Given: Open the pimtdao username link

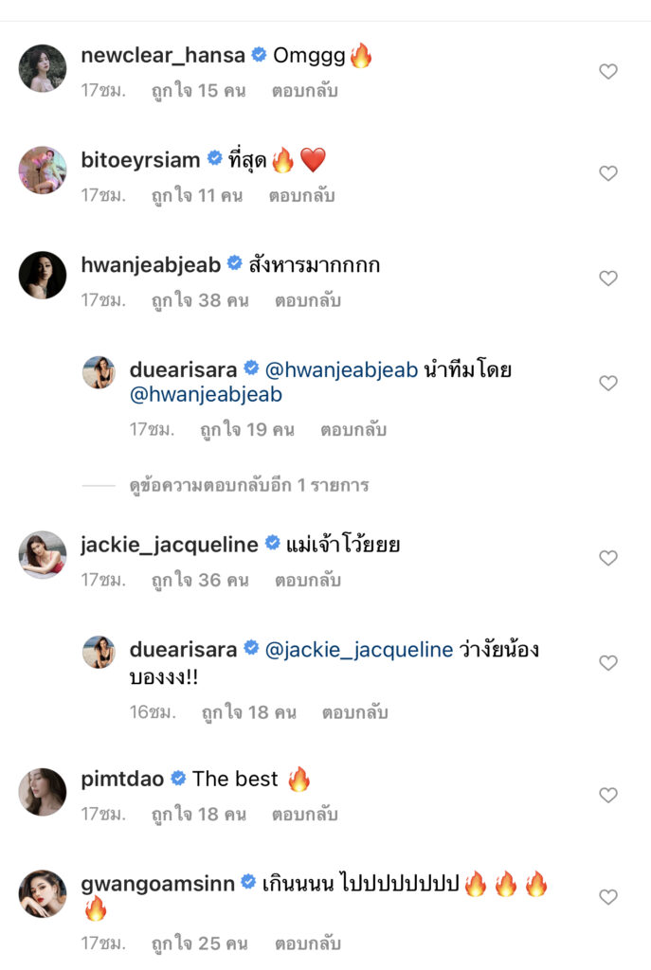Looking at the screenshot, I should (122, 780).
